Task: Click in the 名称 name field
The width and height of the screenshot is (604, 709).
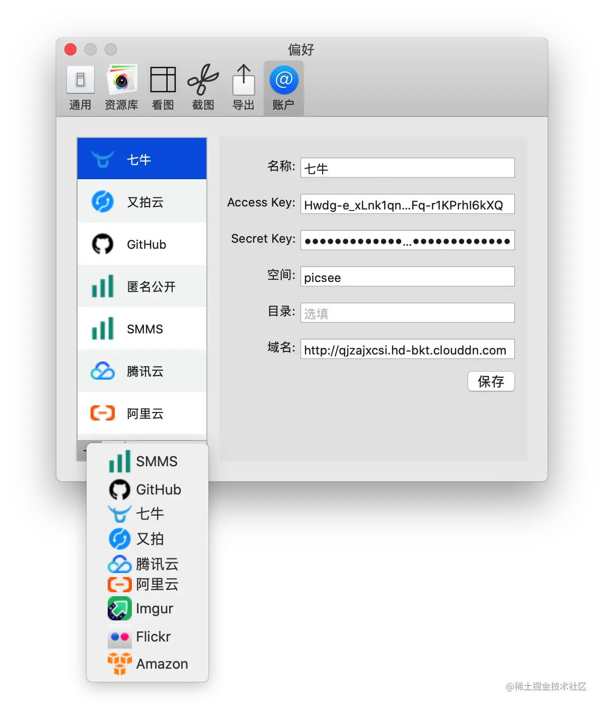Action: coord(408,168)
